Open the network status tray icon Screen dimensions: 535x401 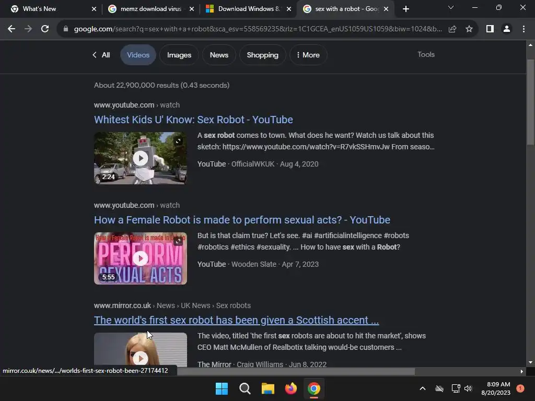(456, 388)
